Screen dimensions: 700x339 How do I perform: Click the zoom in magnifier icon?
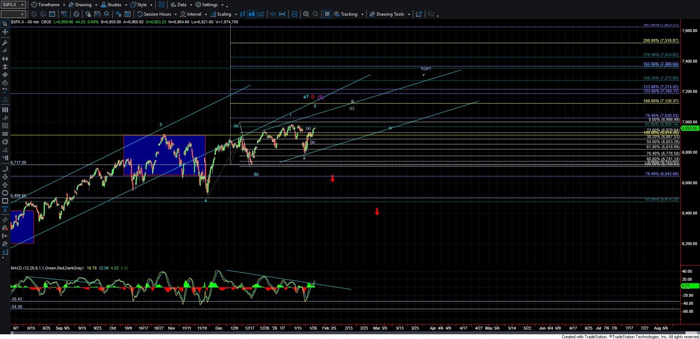[306, 14]
